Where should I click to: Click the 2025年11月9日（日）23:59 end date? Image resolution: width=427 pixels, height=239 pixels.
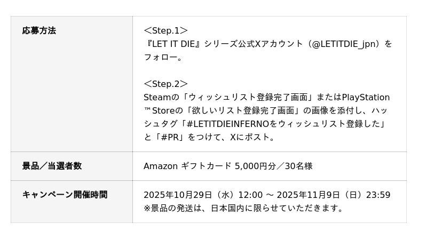tap(336, 195)
